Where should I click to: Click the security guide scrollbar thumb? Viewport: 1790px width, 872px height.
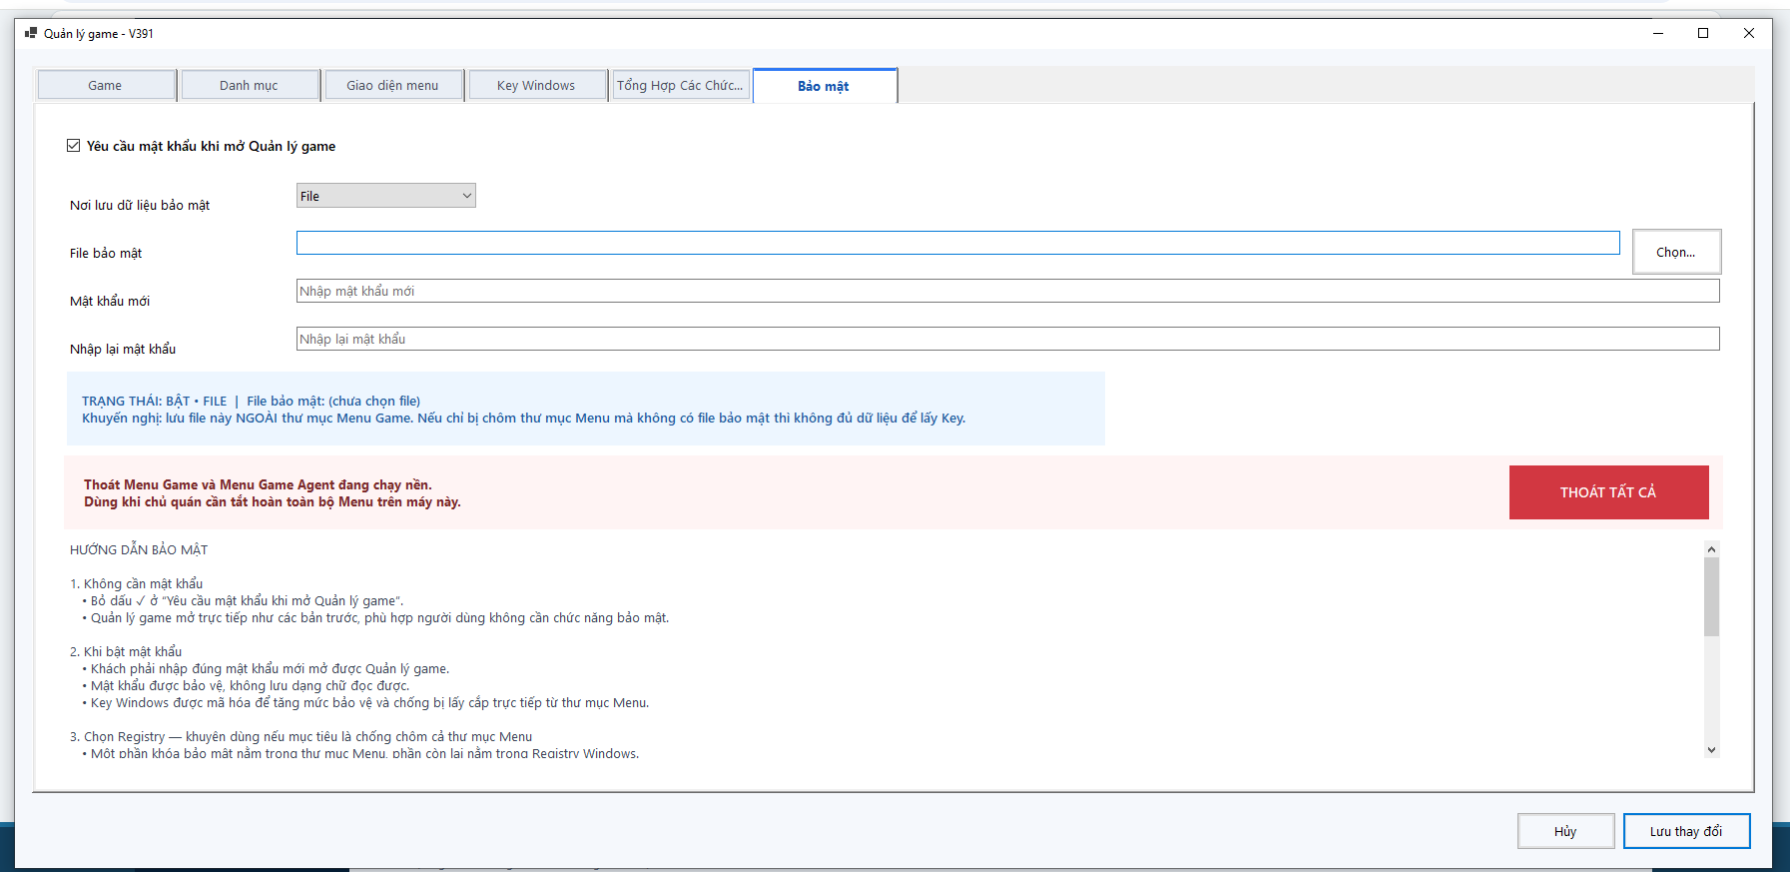(x=1711, y=596)
